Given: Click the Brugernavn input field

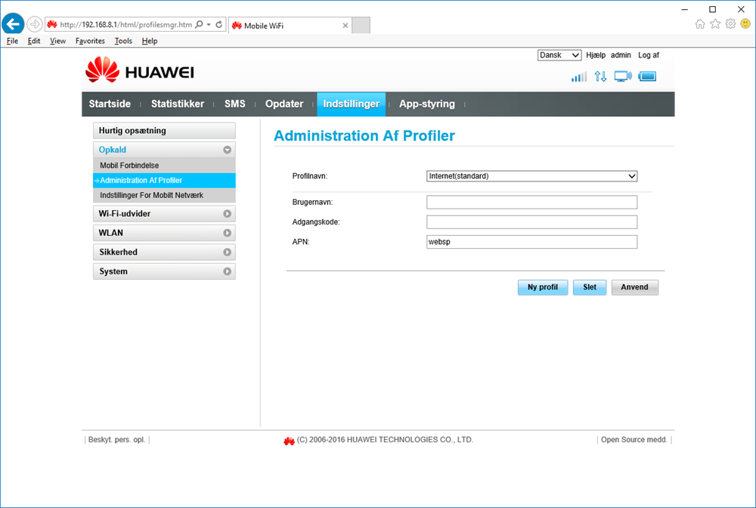Looking at the screenshot, I should [531, 202].
